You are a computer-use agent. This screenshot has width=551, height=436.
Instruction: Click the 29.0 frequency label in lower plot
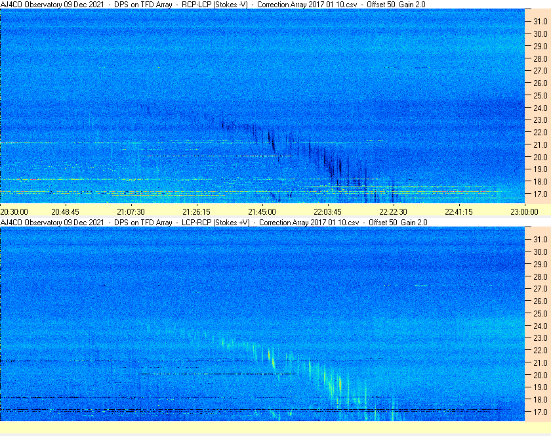tap(541, 264)
